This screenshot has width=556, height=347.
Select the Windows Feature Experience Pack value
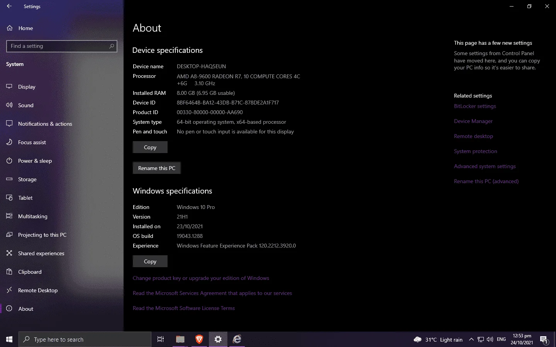pyautogui.click(x=236, y=246)
